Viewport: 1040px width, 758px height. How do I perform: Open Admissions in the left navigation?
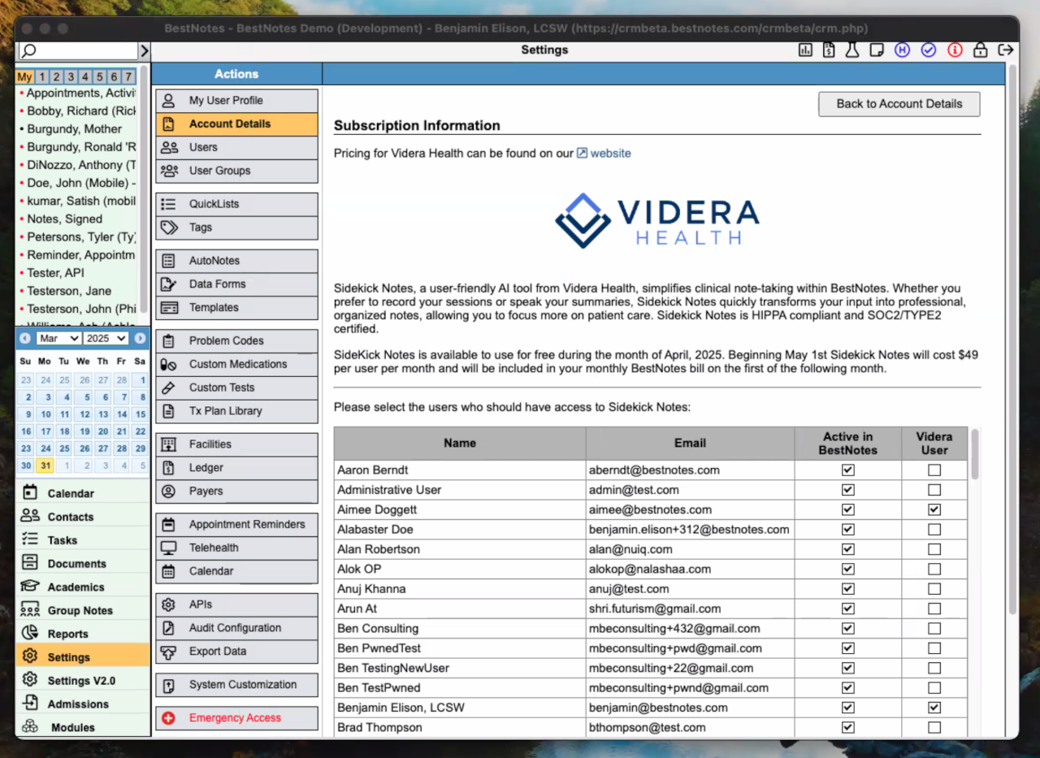[83, 704]
